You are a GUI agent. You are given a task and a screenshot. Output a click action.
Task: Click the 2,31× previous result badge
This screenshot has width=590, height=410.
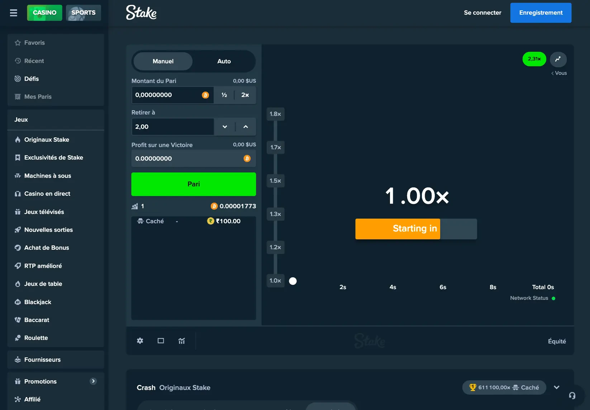tap(534, 59)
